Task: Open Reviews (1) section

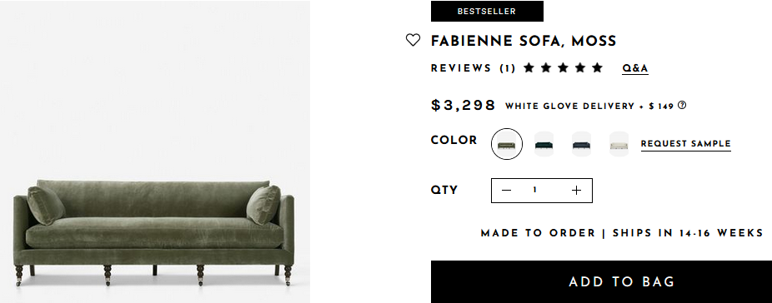Action: tap(474, 68)
